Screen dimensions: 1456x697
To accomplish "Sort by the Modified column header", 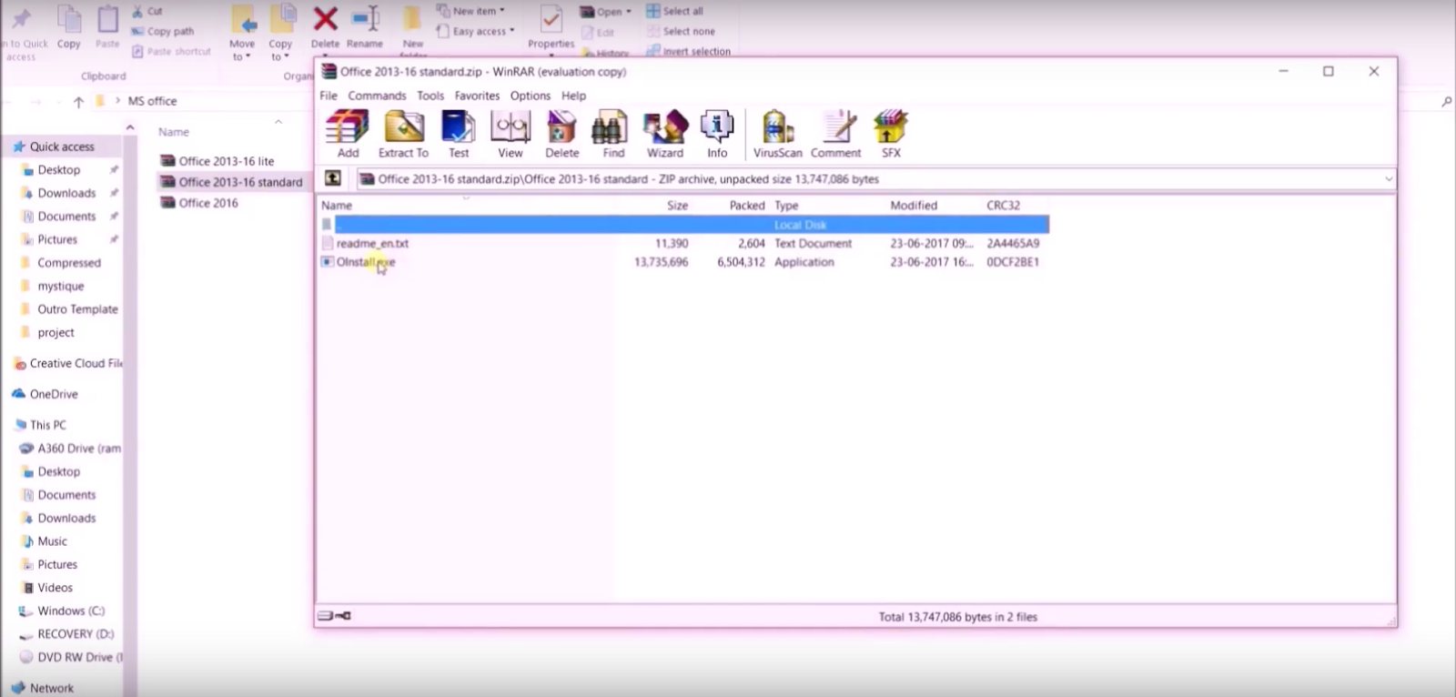I will click(914, 206).
